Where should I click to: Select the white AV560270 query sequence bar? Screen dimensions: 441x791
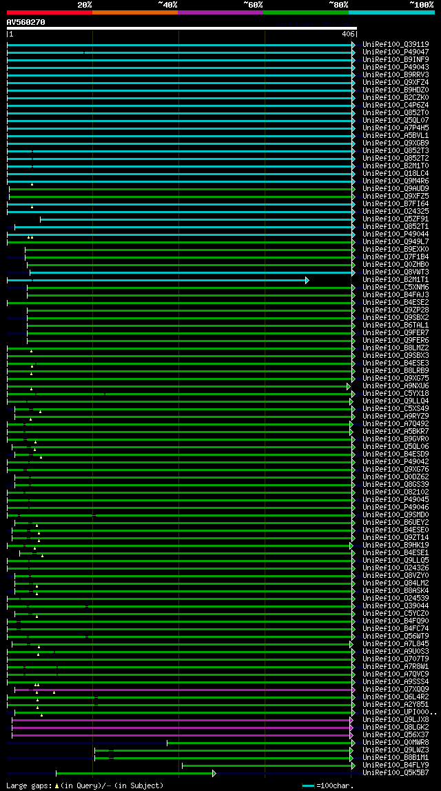click(181, 29)
